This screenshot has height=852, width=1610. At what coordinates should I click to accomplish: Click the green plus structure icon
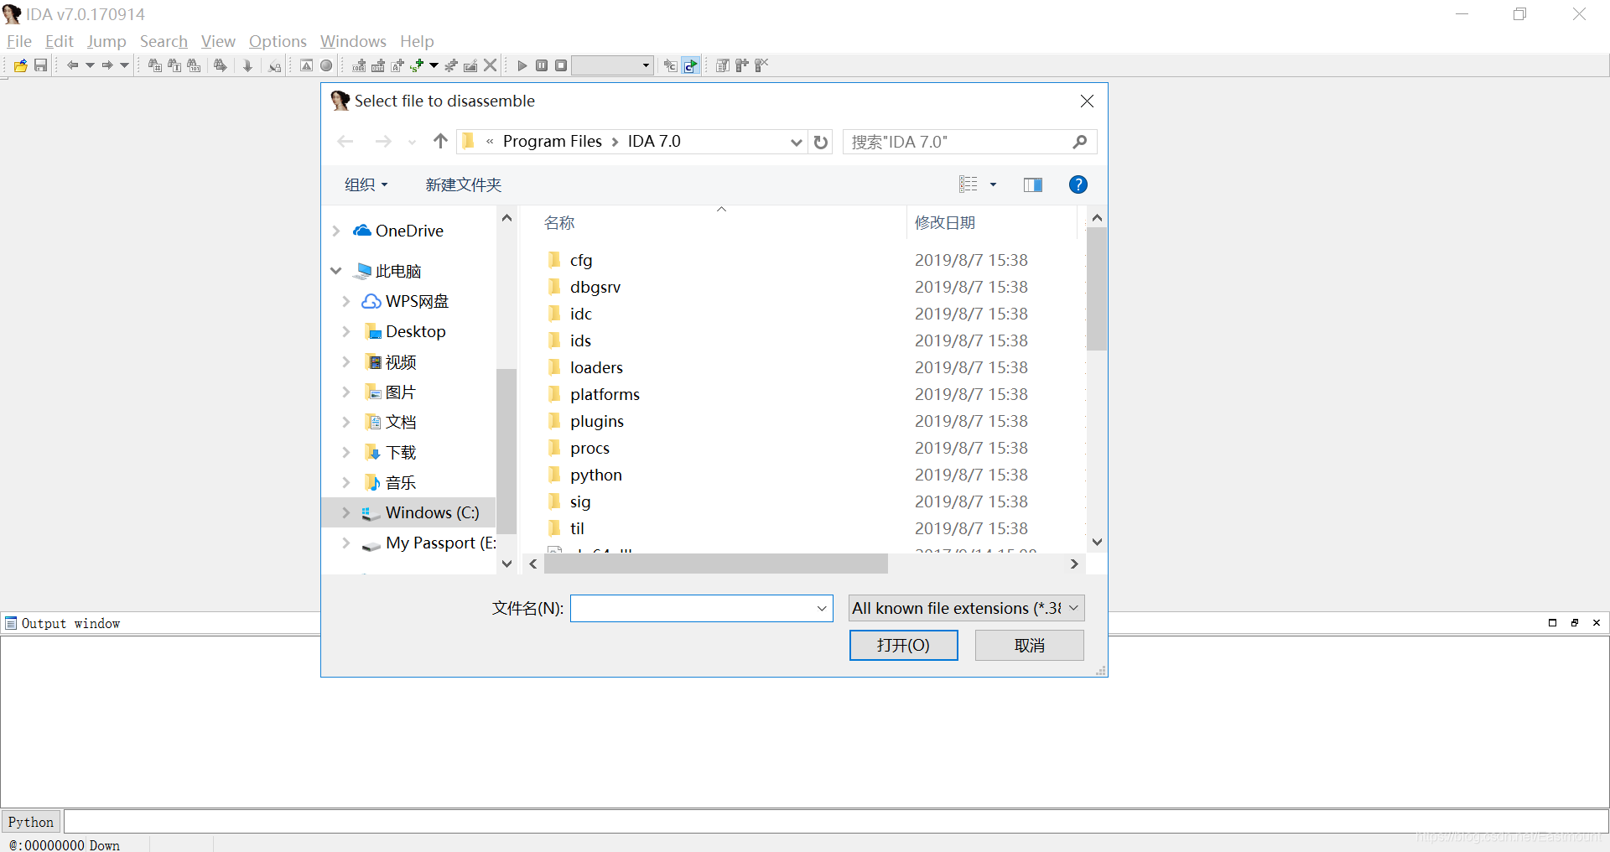pos(417,65)
